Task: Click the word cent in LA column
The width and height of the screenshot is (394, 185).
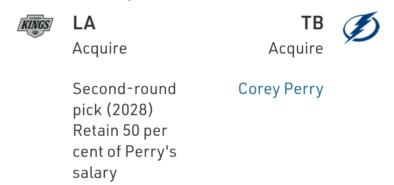Action: [x=86, y=152]
